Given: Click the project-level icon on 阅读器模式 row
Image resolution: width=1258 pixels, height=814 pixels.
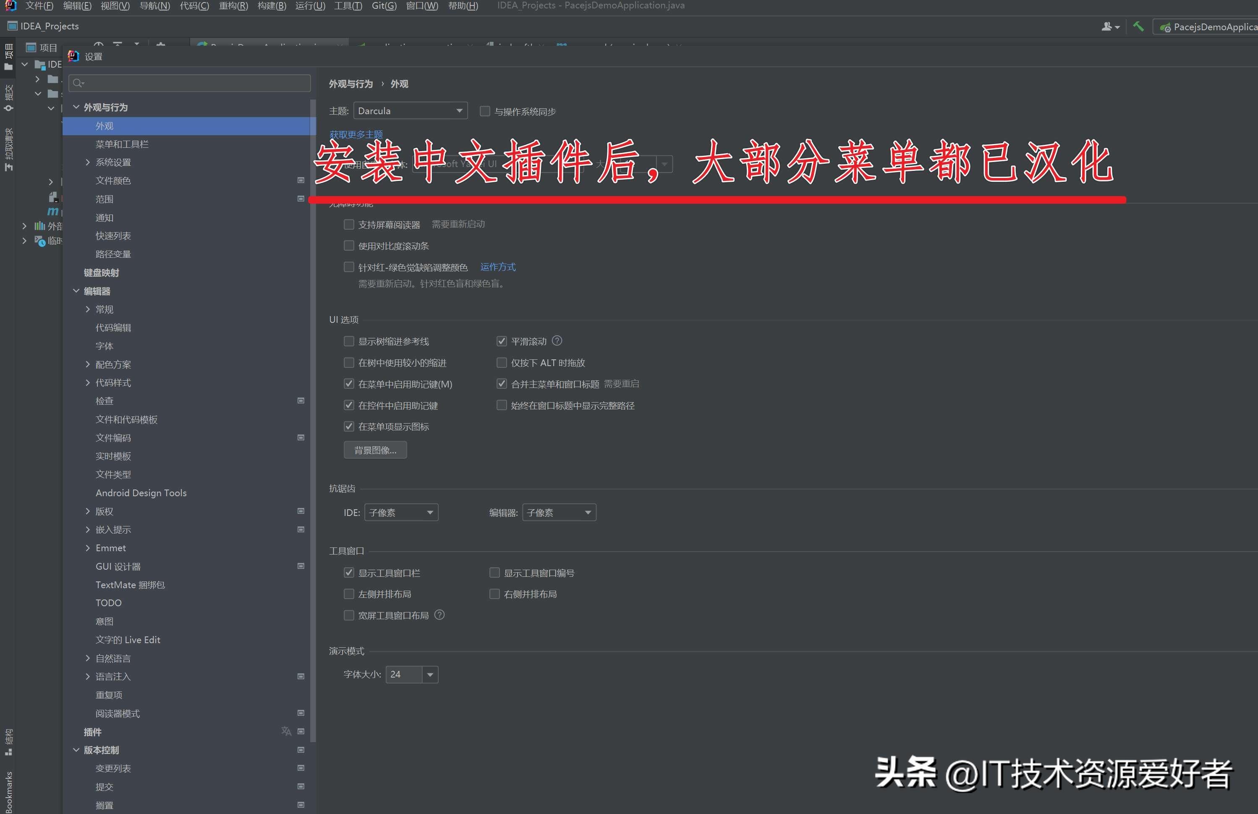Looking at the screenshot, I should click(301, 713).
